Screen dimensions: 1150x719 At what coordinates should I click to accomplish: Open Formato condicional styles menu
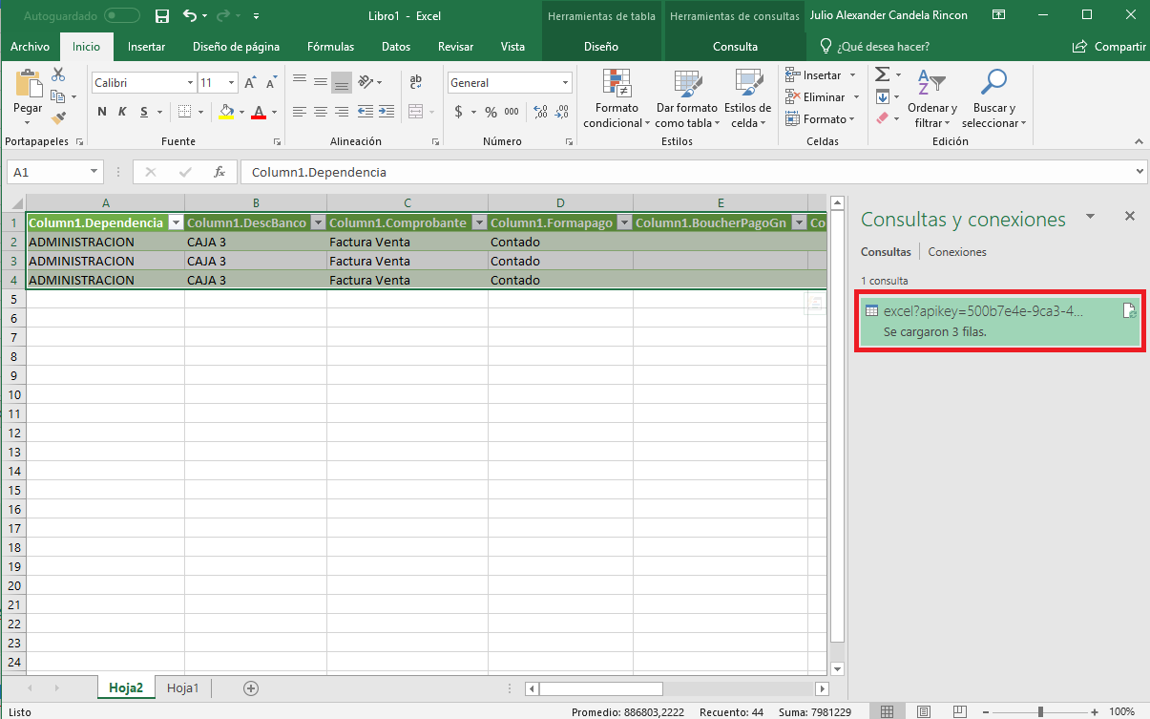[x=616, y=99]
